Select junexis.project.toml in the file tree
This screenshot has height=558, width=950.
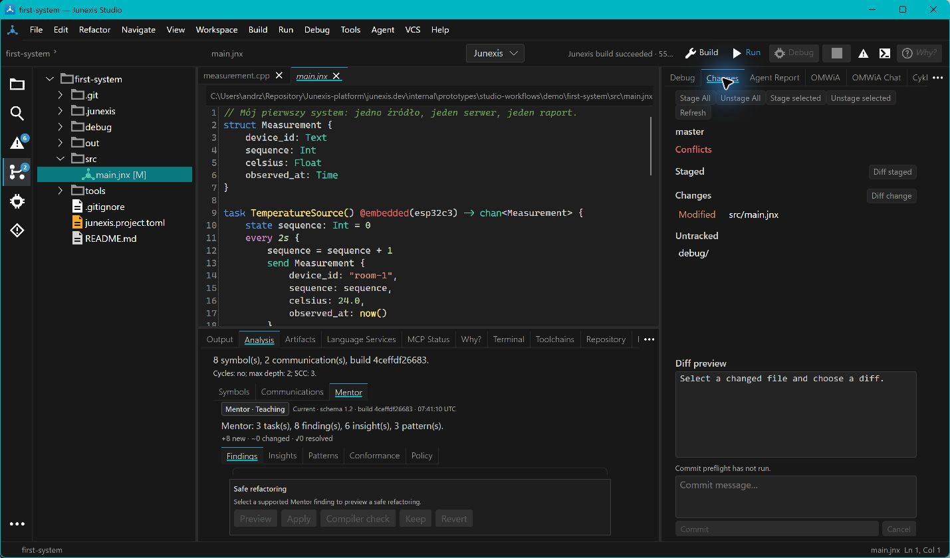point(124,223)
